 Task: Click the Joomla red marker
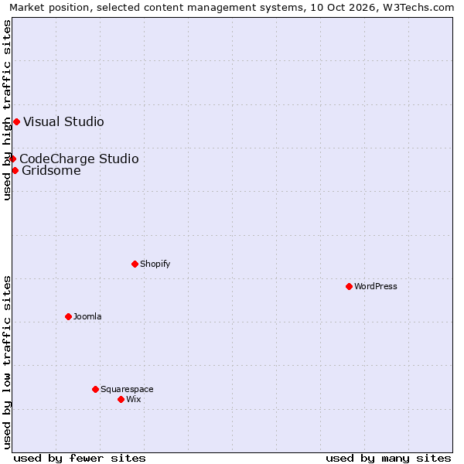coord(68,316)
